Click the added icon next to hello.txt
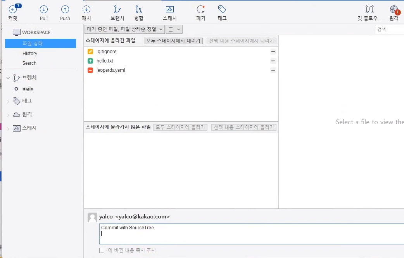Image resolution: width=404 pixels, height=258 pixels. [90, 61]
